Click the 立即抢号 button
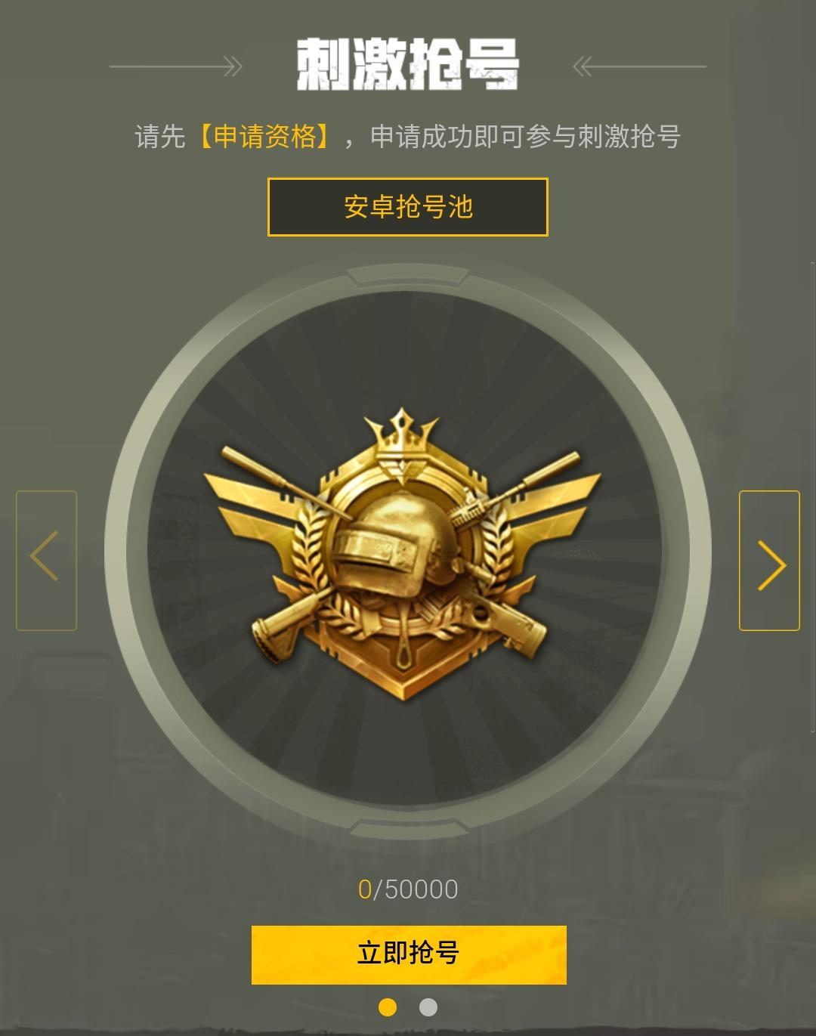This screenshot has width=816, height=1036. [409, 954]
